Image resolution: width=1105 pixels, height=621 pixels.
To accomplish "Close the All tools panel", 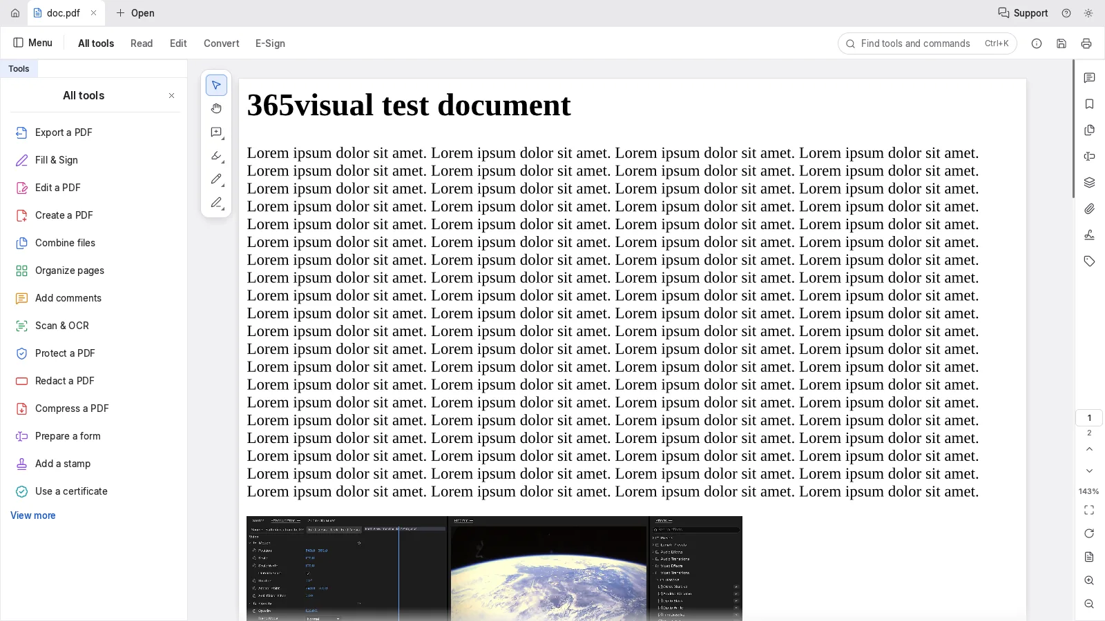I will coord(171,96).
